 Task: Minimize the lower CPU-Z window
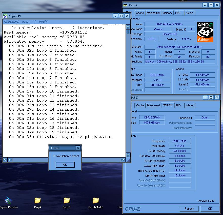point(205,98)
